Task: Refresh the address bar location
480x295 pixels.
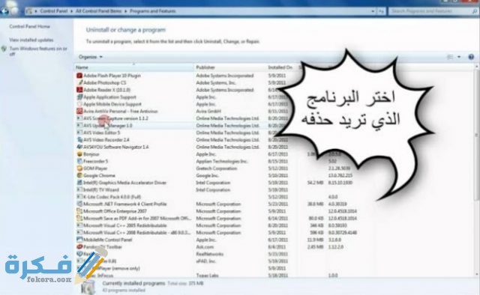Action: pyautogui.click(x=381, y=11)
